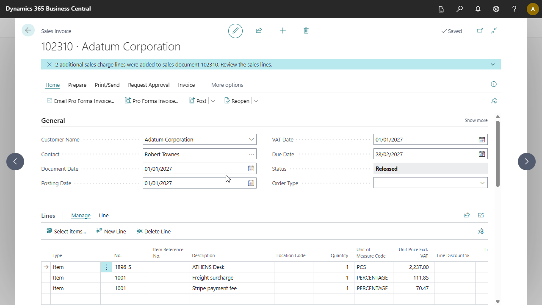This screenshot has height=305, width=542.
Task: Click Show more in General
Action: click(x=476, y=120)
